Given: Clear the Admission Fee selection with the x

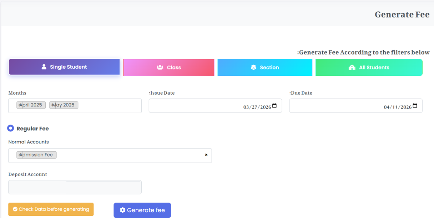Looking at the screenshot, I should click(206, 154).
